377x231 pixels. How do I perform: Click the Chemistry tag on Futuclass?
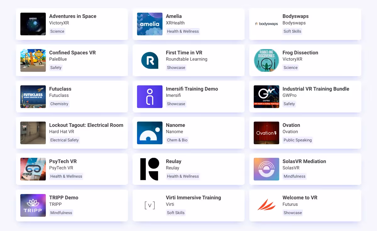click(59, 104)
